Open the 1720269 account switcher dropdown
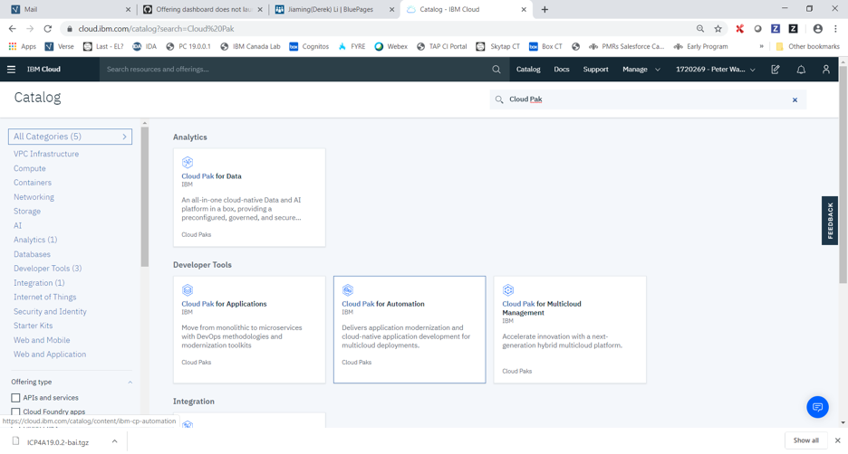 [716, 69]
